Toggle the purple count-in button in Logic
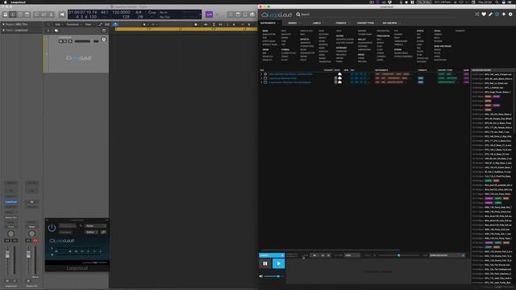The height and width of the screenshot is (290, 516). pyautogui.click(x=209, y=14)
